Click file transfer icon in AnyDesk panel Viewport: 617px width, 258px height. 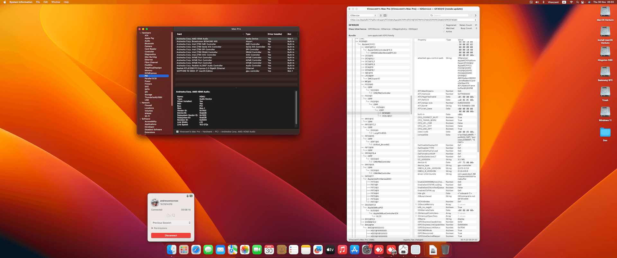168,215
